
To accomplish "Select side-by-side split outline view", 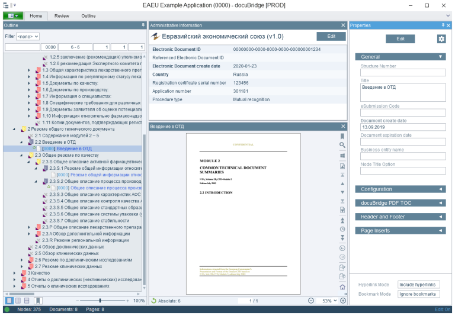I will [x=18, y=301].
